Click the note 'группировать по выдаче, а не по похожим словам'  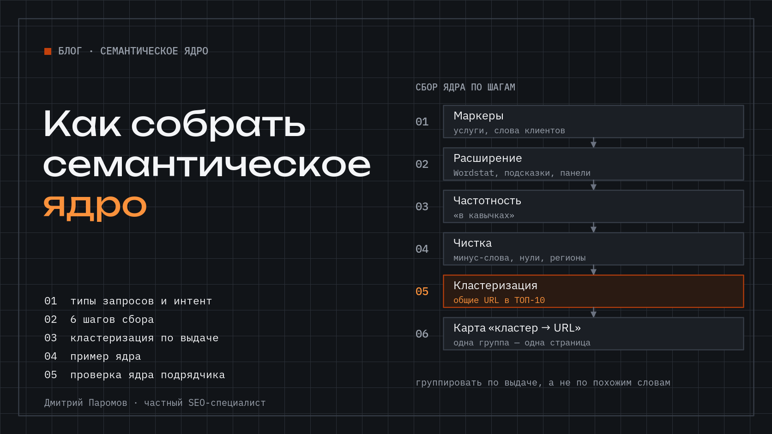pyautogui.click(x=543, y=382)
